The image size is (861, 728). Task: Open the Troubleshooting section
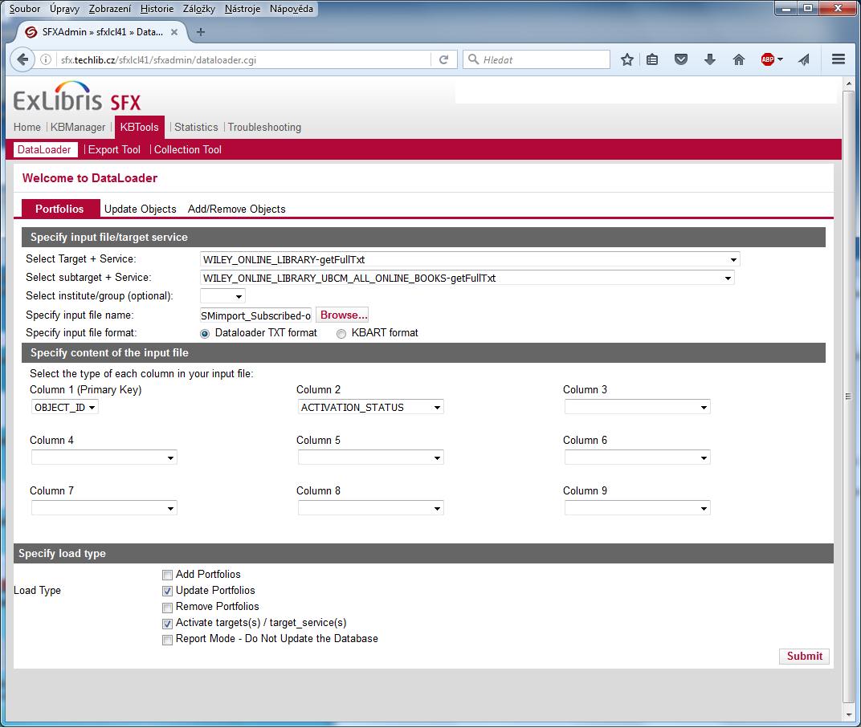point(265,128)
